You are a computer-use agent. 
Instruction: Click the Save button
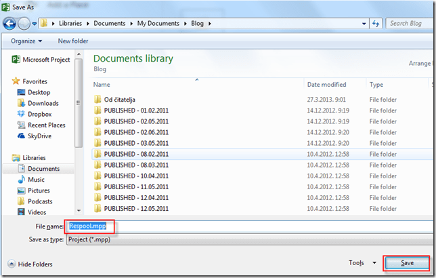[x=406, y=263]
